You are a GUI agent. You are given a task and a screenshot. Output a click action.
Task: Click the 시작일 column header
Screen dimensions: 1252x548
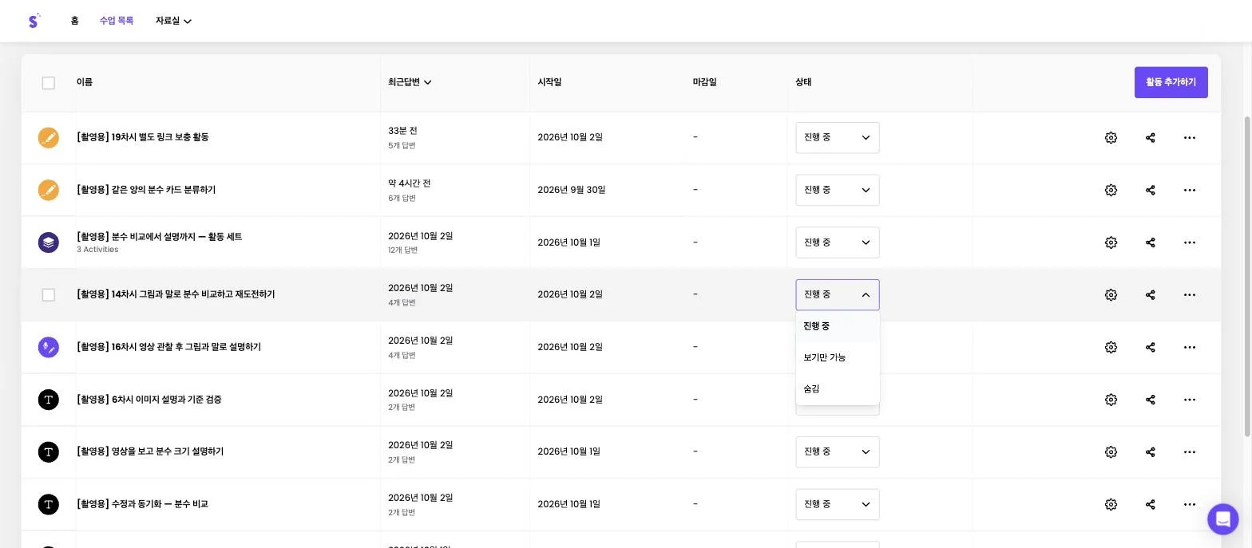click(549, 82)
